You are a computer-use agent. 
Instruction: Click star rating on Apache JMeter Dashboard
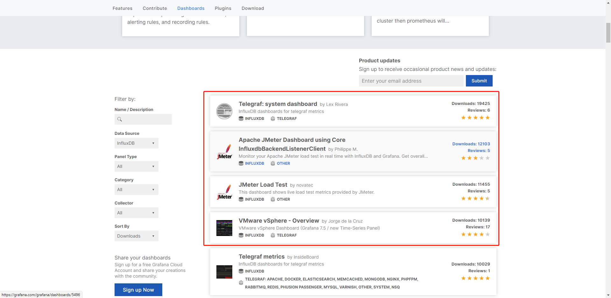(x=475, y=158)
